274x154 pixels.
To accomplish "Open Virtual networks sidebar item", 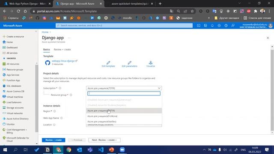I will click(x=12, y=113).
